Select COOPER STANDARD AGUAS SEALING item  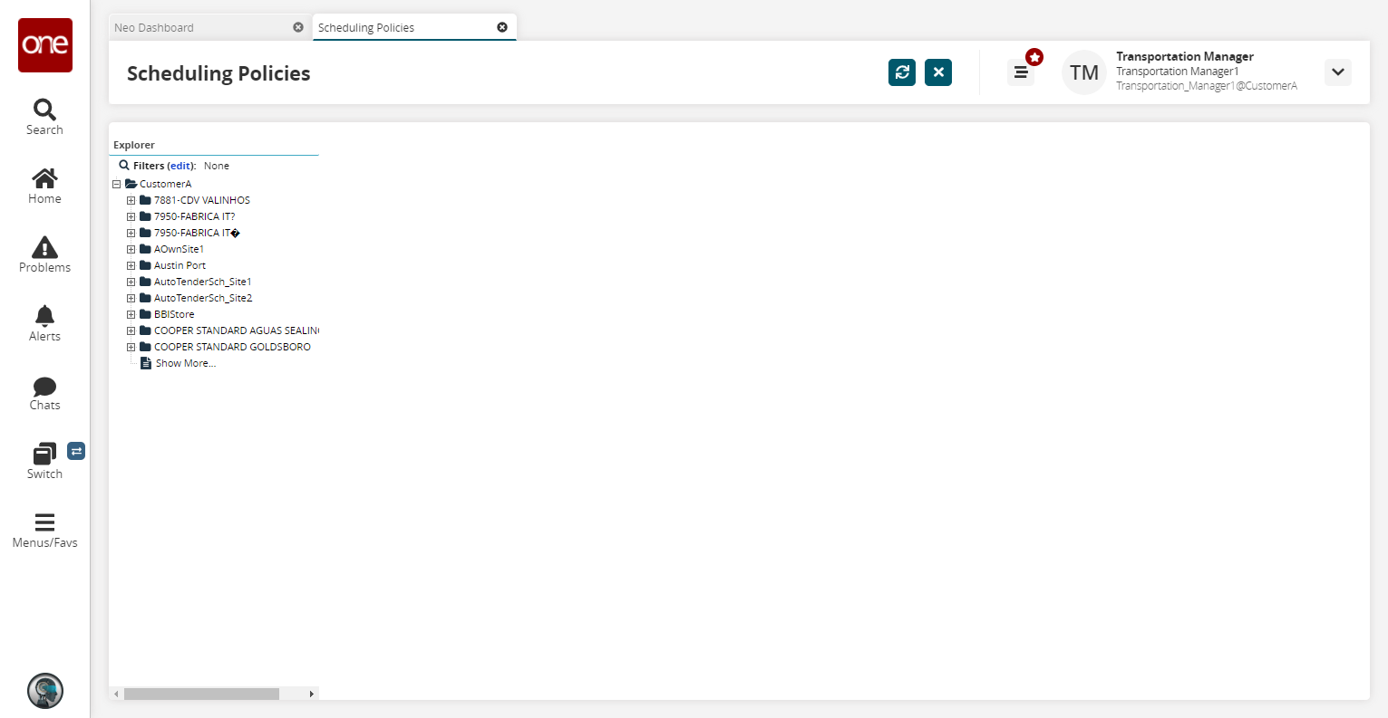[x=237, y=330]
